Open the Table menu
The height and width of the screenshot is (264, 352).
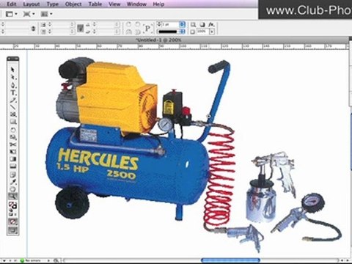[x=95, y=4]
